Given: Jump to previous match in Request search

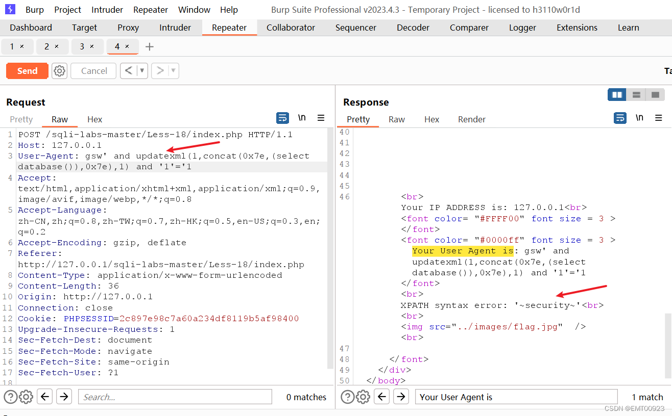Looking at the screenshot, I should tap(45, 397).
